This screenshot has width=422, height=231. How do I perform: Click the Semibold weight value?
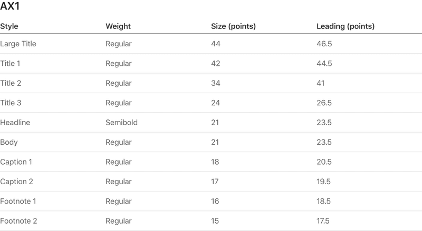121,123
